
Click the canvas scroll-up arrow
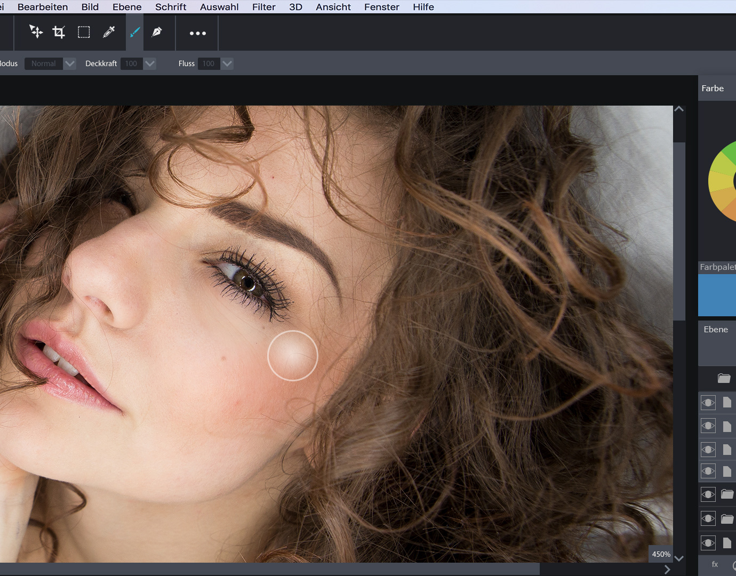coord(679,109)
